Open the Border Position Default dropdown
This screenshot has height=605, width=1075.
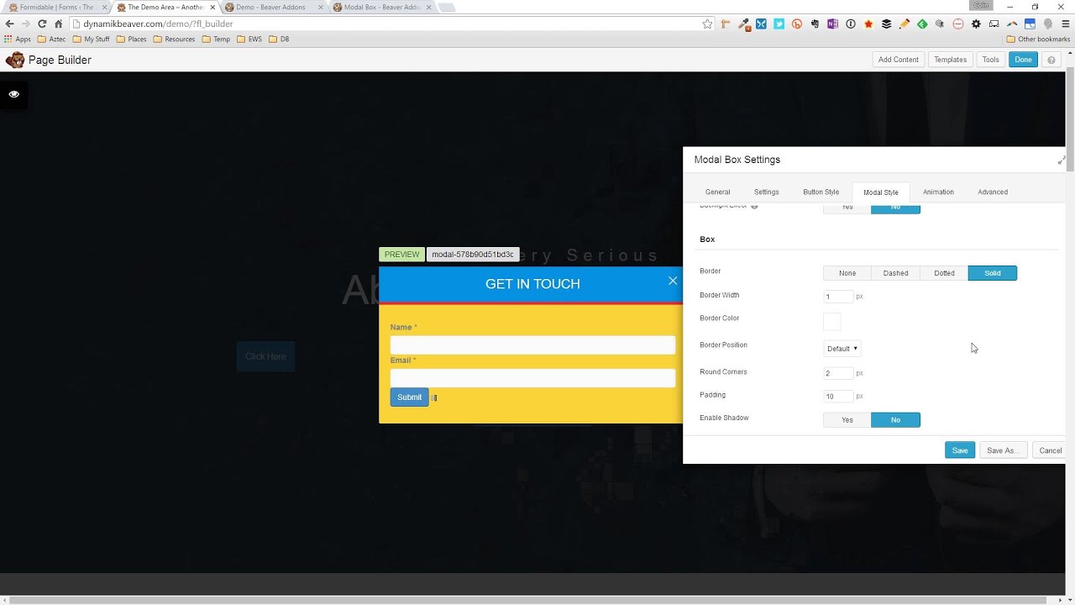(x=842, y=349)
